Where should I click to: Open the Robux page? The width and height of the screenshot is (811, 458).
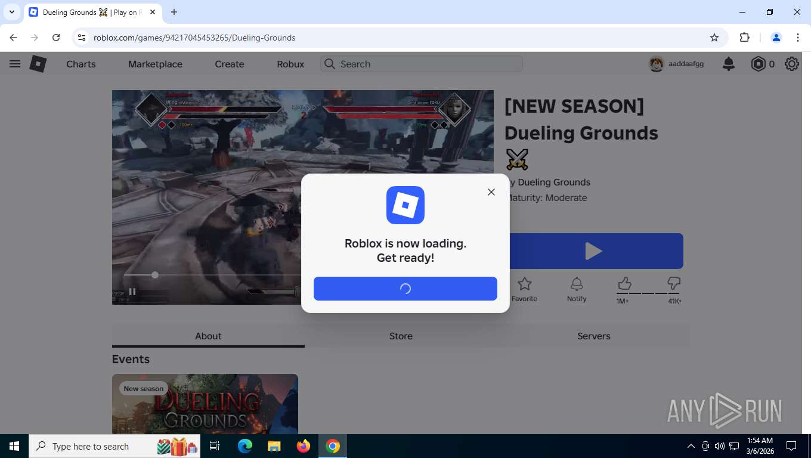(x=290, y=64)
